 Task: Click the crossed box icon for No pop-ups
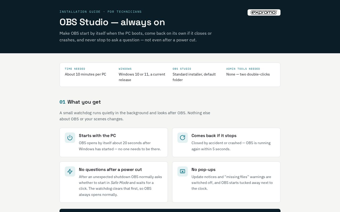[x=182, y=171]
